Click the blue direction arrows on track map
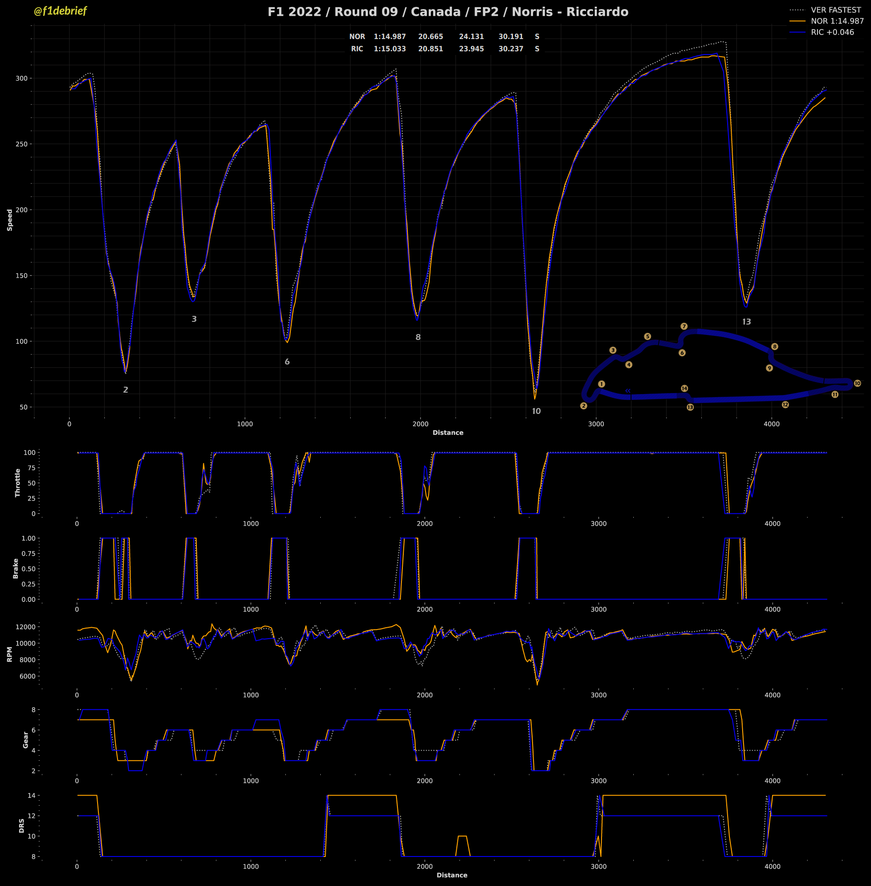Image resolution: width=871 pixels, height=886 pixels. 628,391
